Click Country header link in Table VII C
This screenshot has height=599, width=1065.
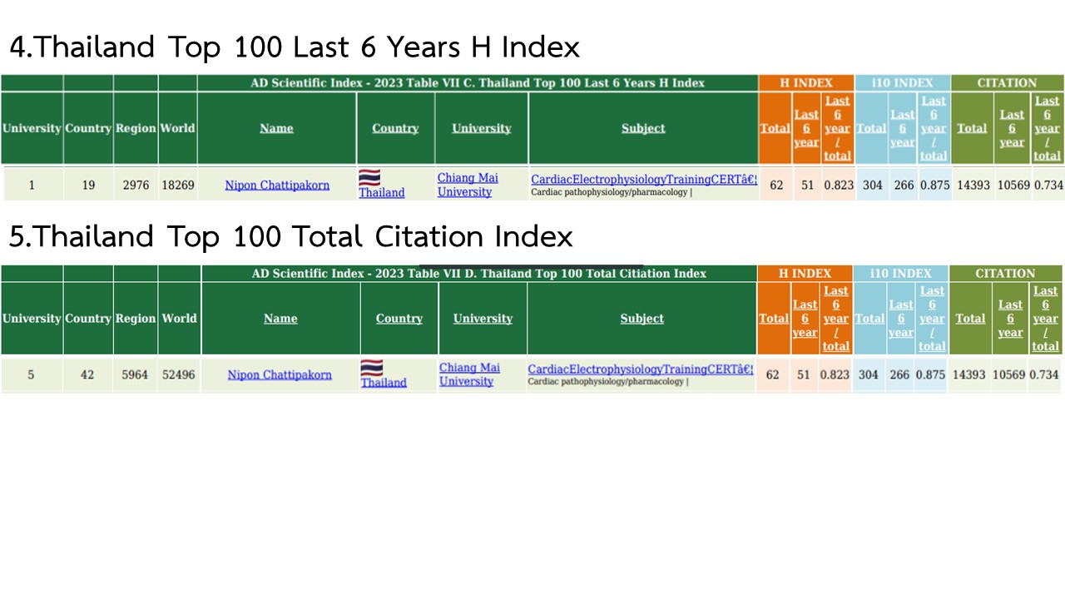[395, 128]
